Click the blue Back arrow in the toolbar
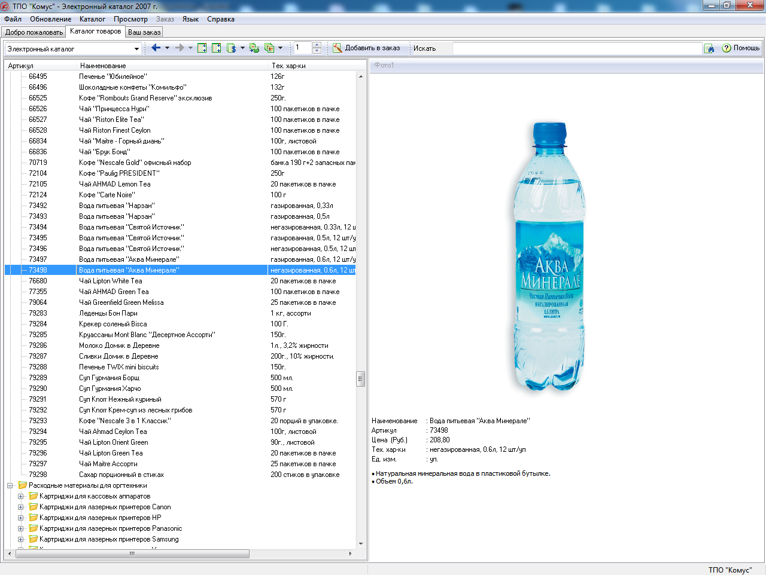 pyautogui.click(x=156, y=48)
